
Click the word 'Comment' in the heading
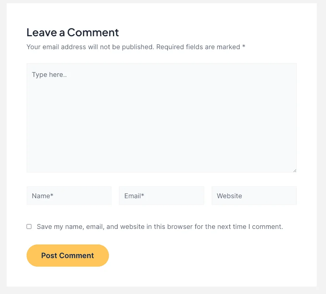point(93,32)
